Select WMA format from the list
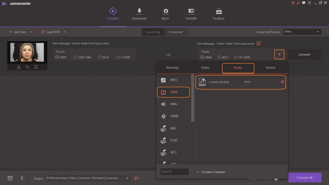Screen dimensions: 329x185 [x=173, y=116]
